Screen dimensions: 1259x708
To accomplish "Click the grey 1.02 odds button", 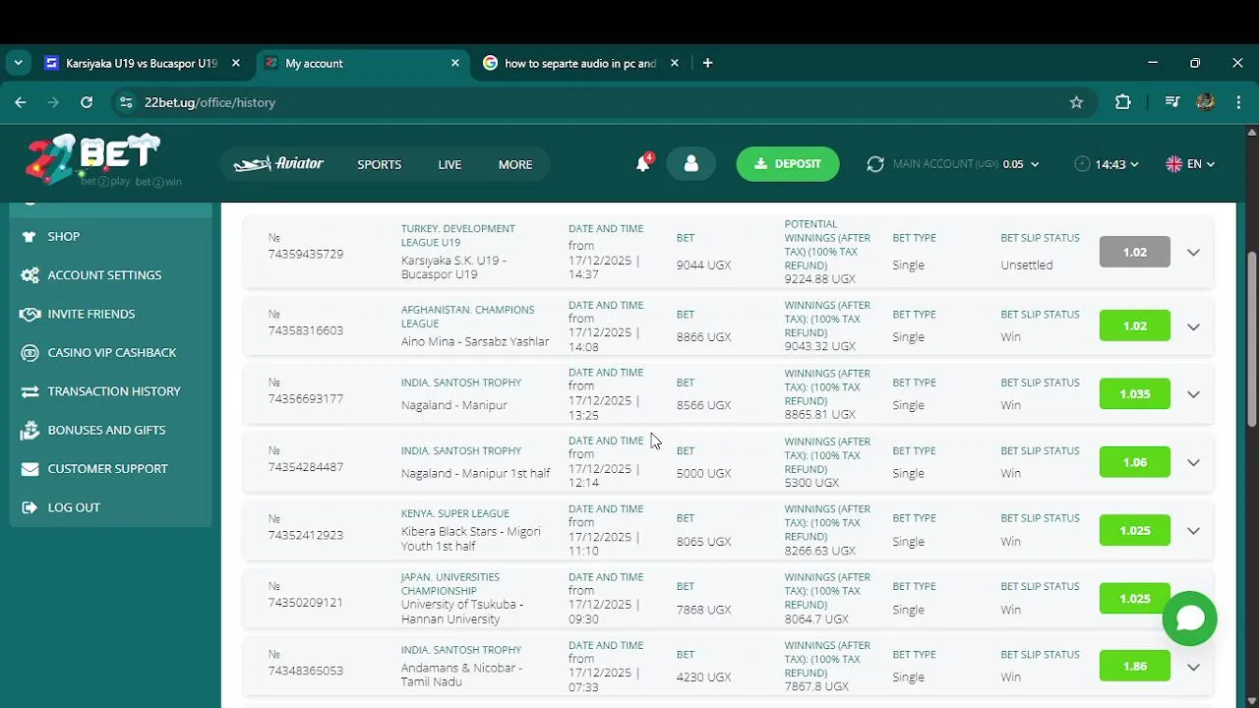I will pyautogui.click(x=1135, y=252).
